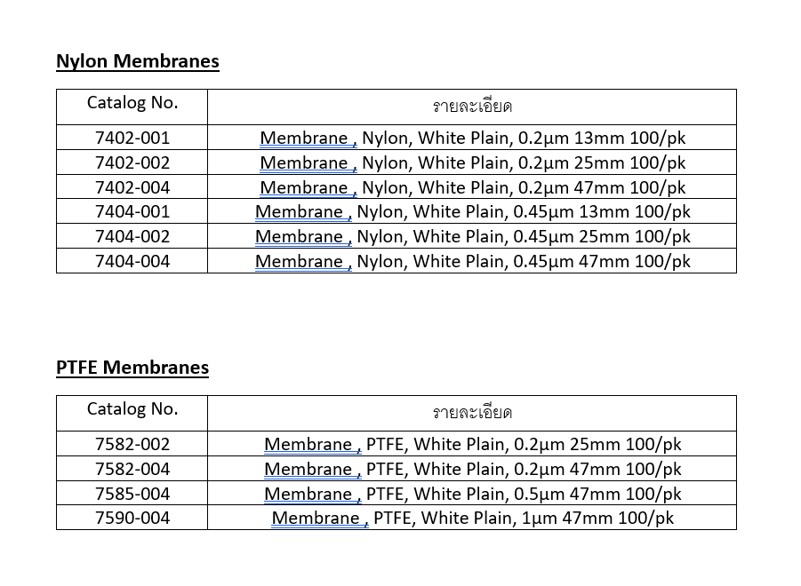801x586 pixels.
Task: Click the 7582-004 catalog cell
Action: pos(132,469)
